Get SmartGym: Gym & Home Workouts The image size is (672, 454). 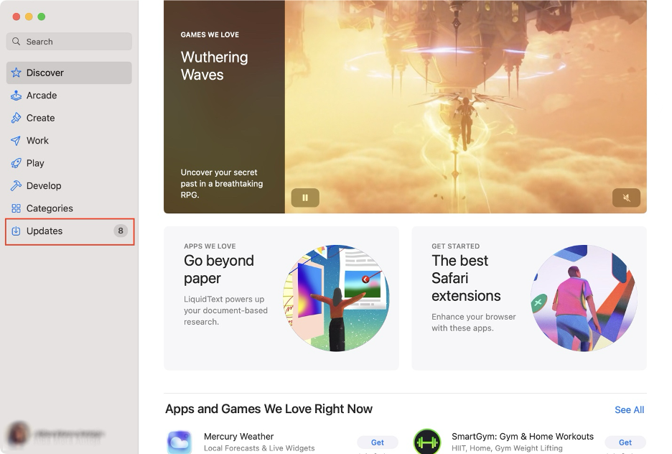tap(624, 442)
